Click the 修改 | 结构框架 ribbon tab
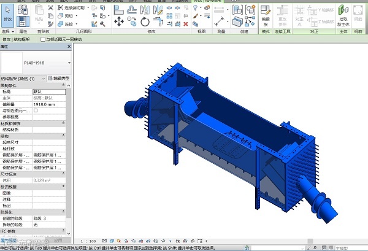This screenshot has width=368, height=251. [207, 1]
